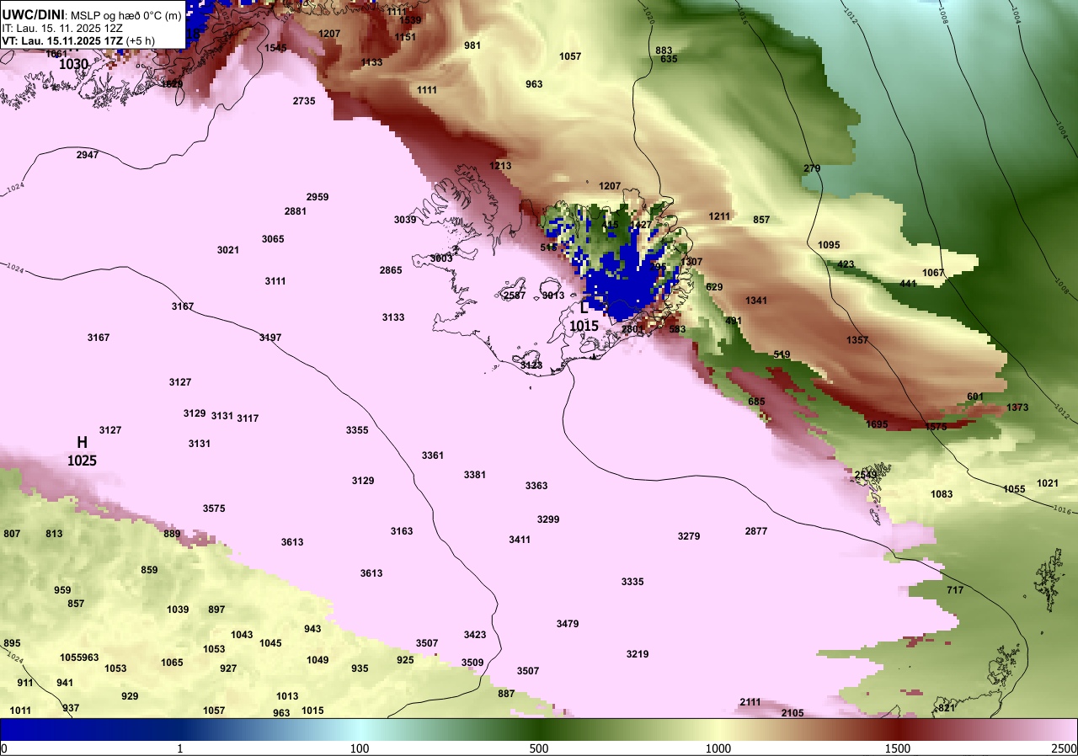Select the 2865 height value
This screenshot has height=756, width=1078.
pos(391,270)
